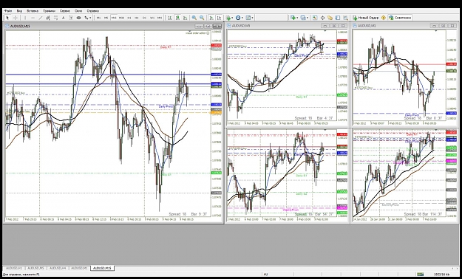The image size is (462, 279).
Task: Switch chart to bar chart style
Action: [x=170, y=18]
